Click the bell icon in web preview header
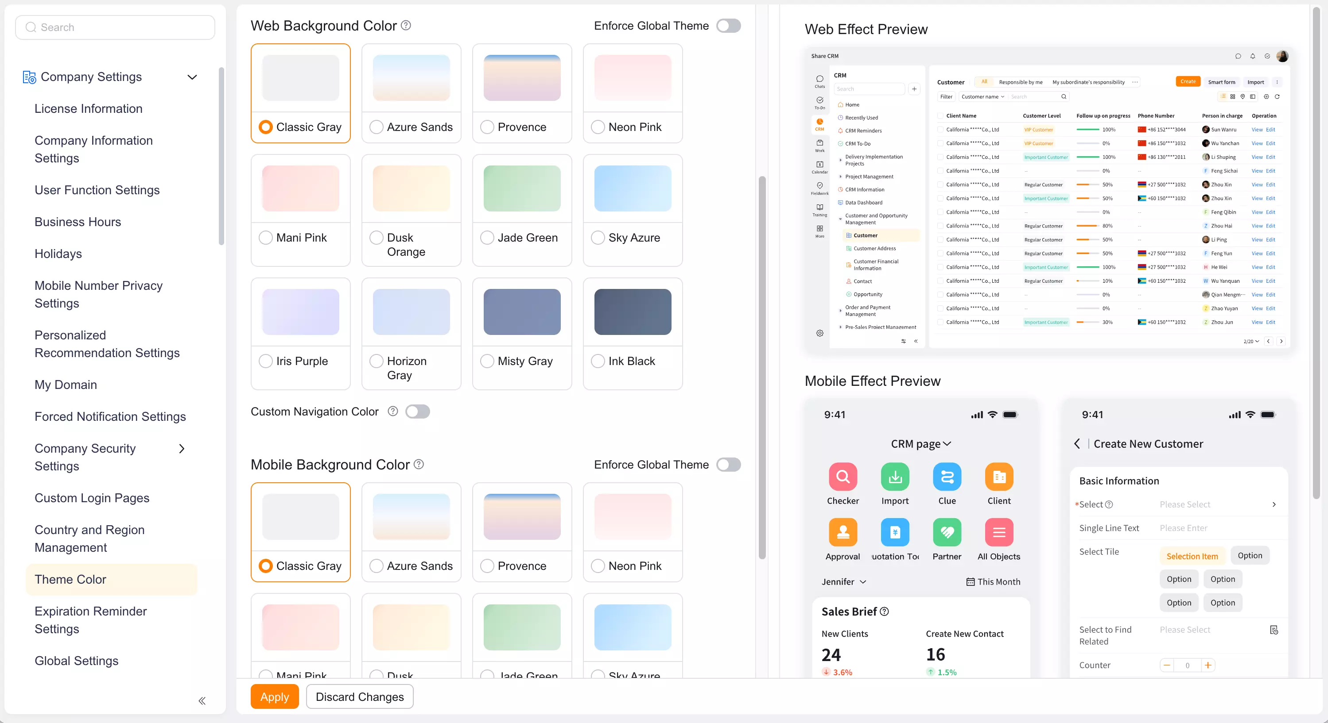Image resolution: width=1328 pixels, height=723 pixels. point(1253,56)
